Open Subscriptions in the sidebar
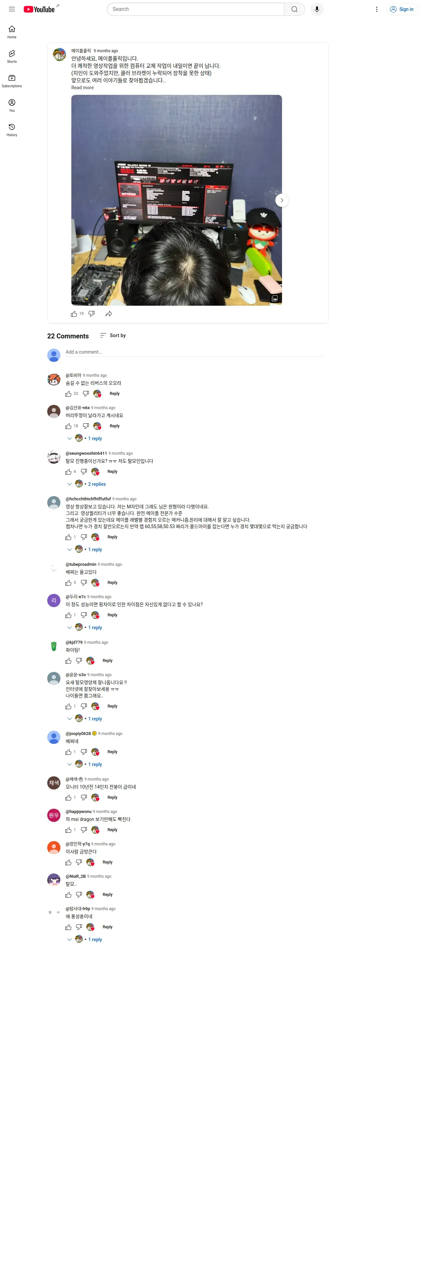 point(12,81)
